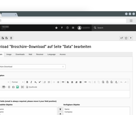The height and width of the screenshot is (115, 136).
Task: Click the delete record trash icon
Action: tap(11, 38)
